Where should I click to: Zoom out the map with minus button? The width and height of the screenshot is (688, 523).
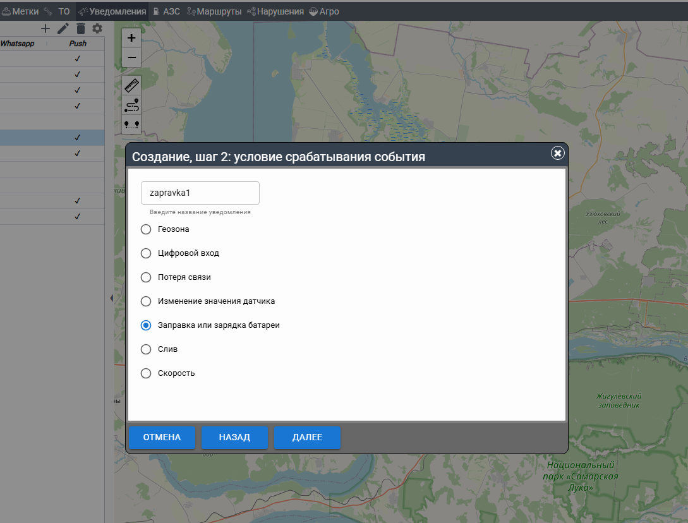point(131,57)
